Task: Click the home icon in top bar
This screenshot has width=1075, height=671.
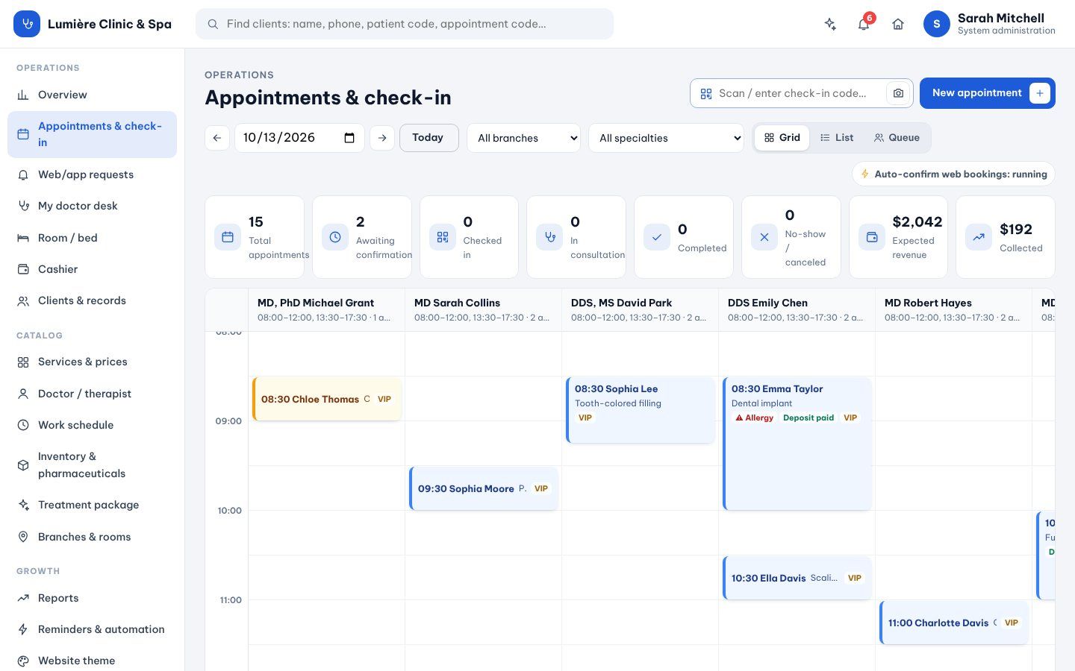Action: tap(898, 24)
